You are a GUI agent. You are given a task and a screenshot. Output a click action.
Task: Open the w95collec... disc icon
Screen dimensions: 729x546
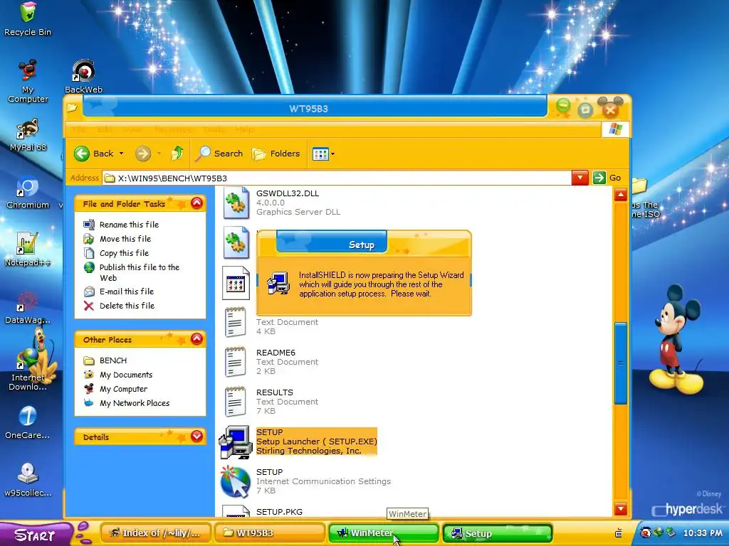point(28,480)
